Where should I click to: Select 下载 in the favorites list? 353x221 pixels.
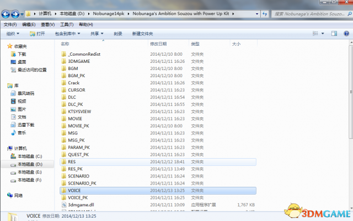(x=22, y=54)
